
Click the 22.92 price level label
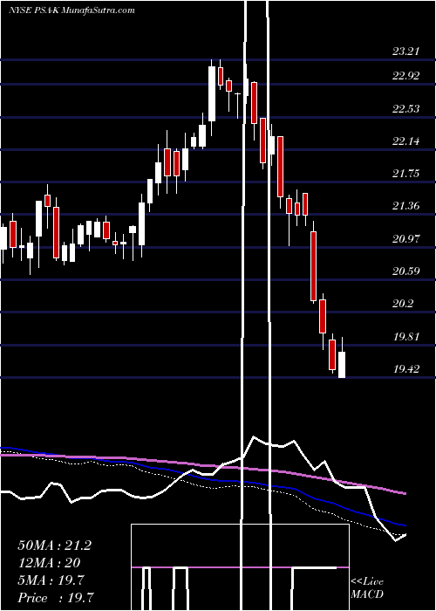pos(406,76)
